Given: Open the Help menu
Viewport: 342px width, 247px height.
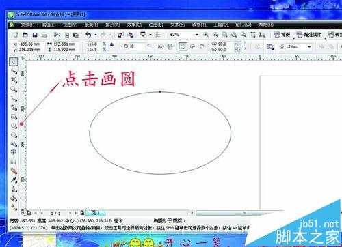Looking at the screenshot, I should point(265,25).
